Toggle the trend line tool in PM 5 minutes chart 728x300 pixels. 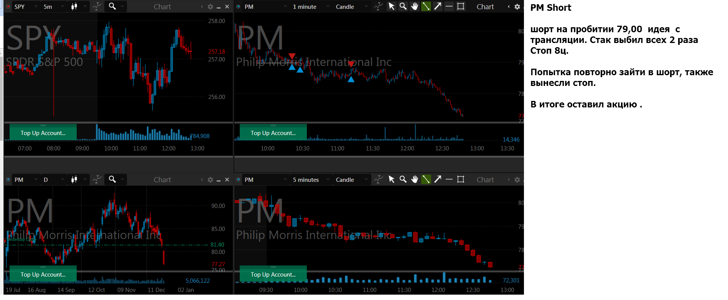pos(426,180)
